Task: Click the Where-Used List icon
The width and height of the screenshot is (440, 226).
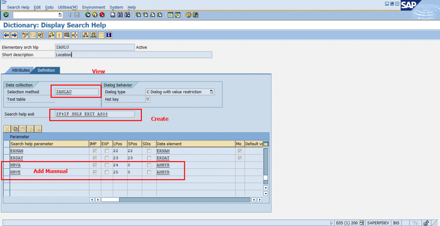Action: (75, 35)
